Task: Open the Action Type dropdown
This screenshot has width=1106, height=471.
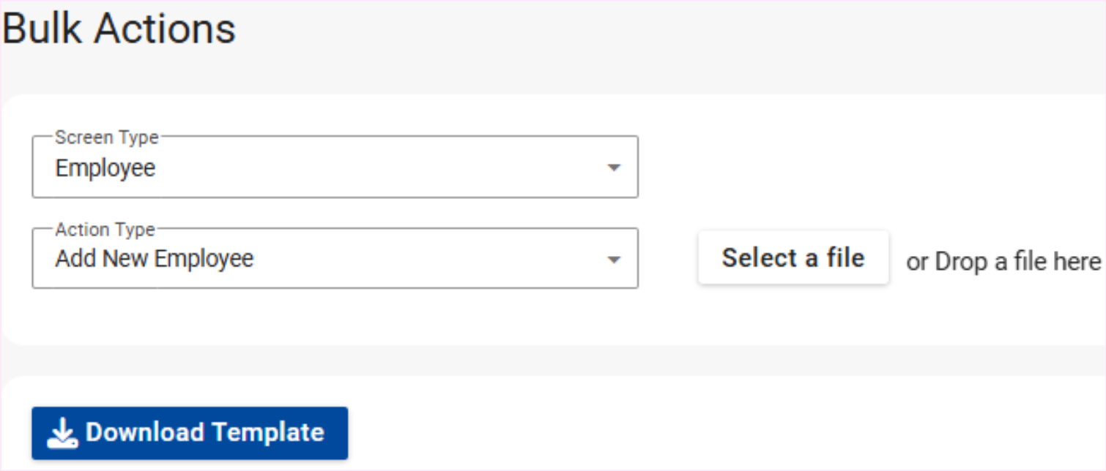Action: click(335, 259)
